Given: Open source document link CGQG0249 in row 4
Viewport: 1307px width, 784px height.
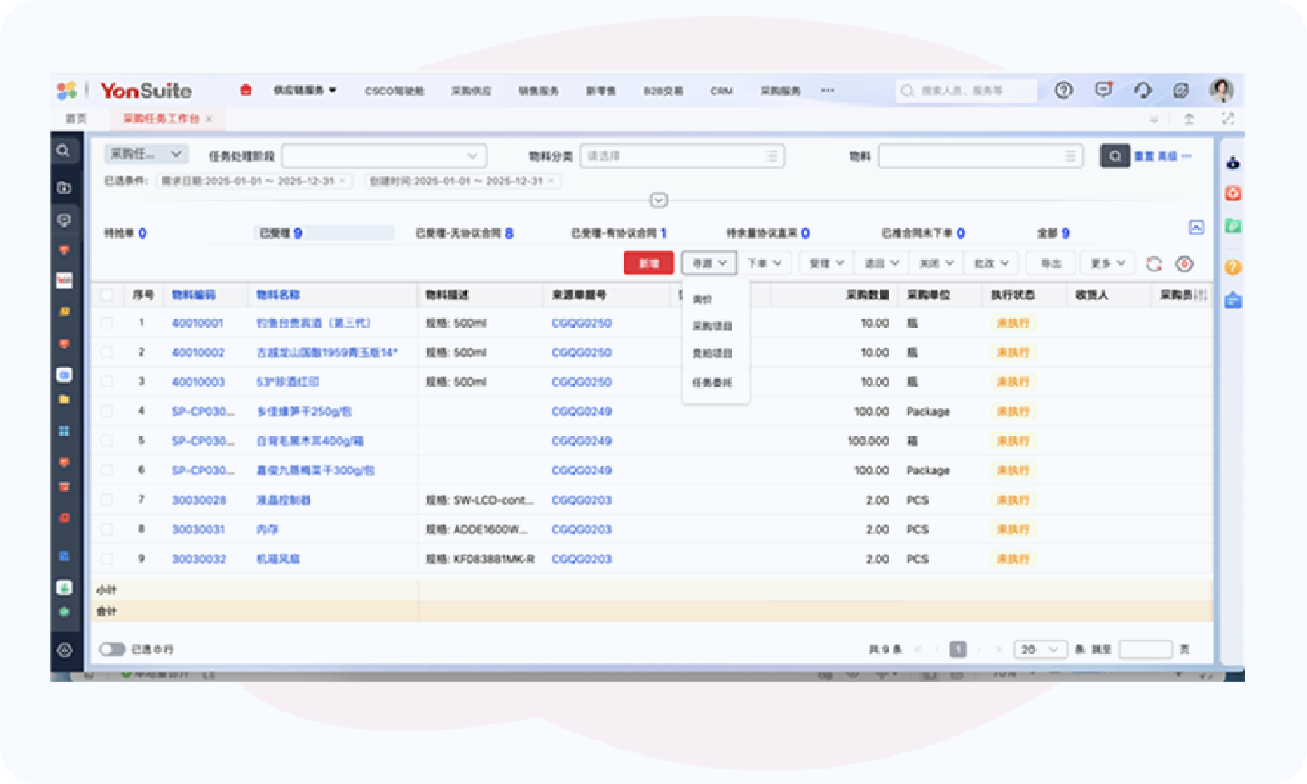Looking at the screenshot, I should pyautogui.click(x=582, y=411).
